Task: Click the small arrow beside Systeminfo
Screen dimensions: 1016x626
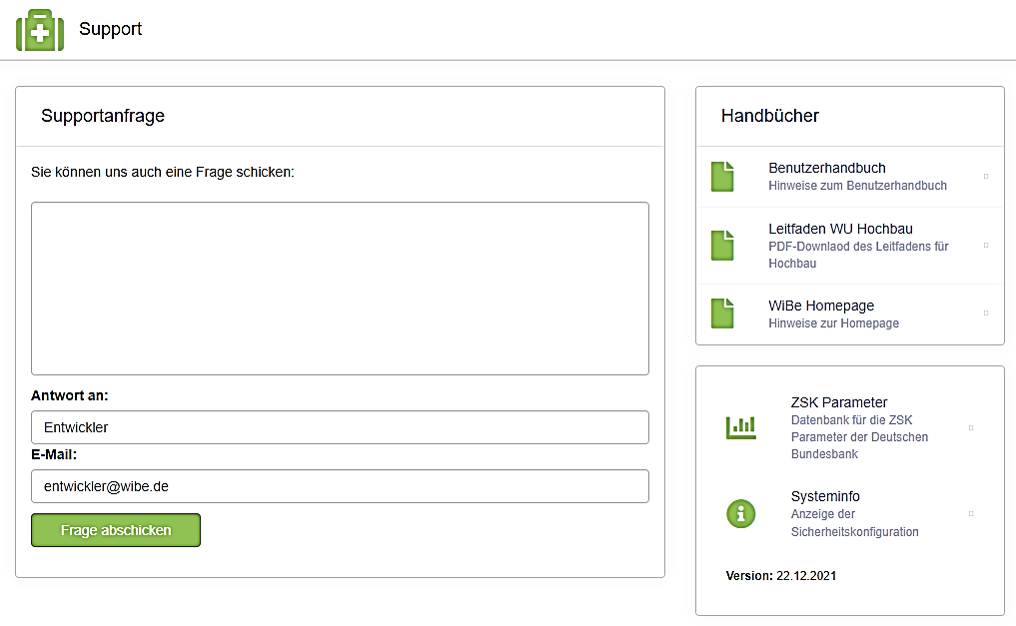Action: point(970,514)
